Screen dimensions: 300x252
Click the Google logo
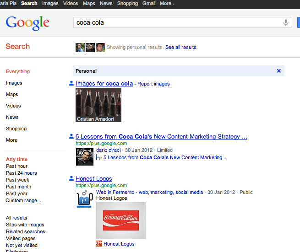coord(27,23)
